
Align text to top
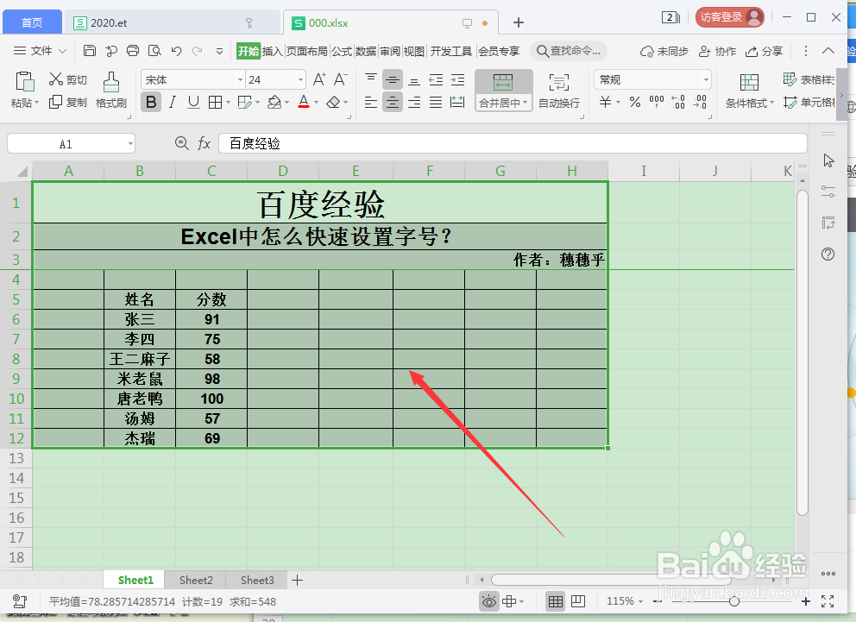click(x=371, y=79)
